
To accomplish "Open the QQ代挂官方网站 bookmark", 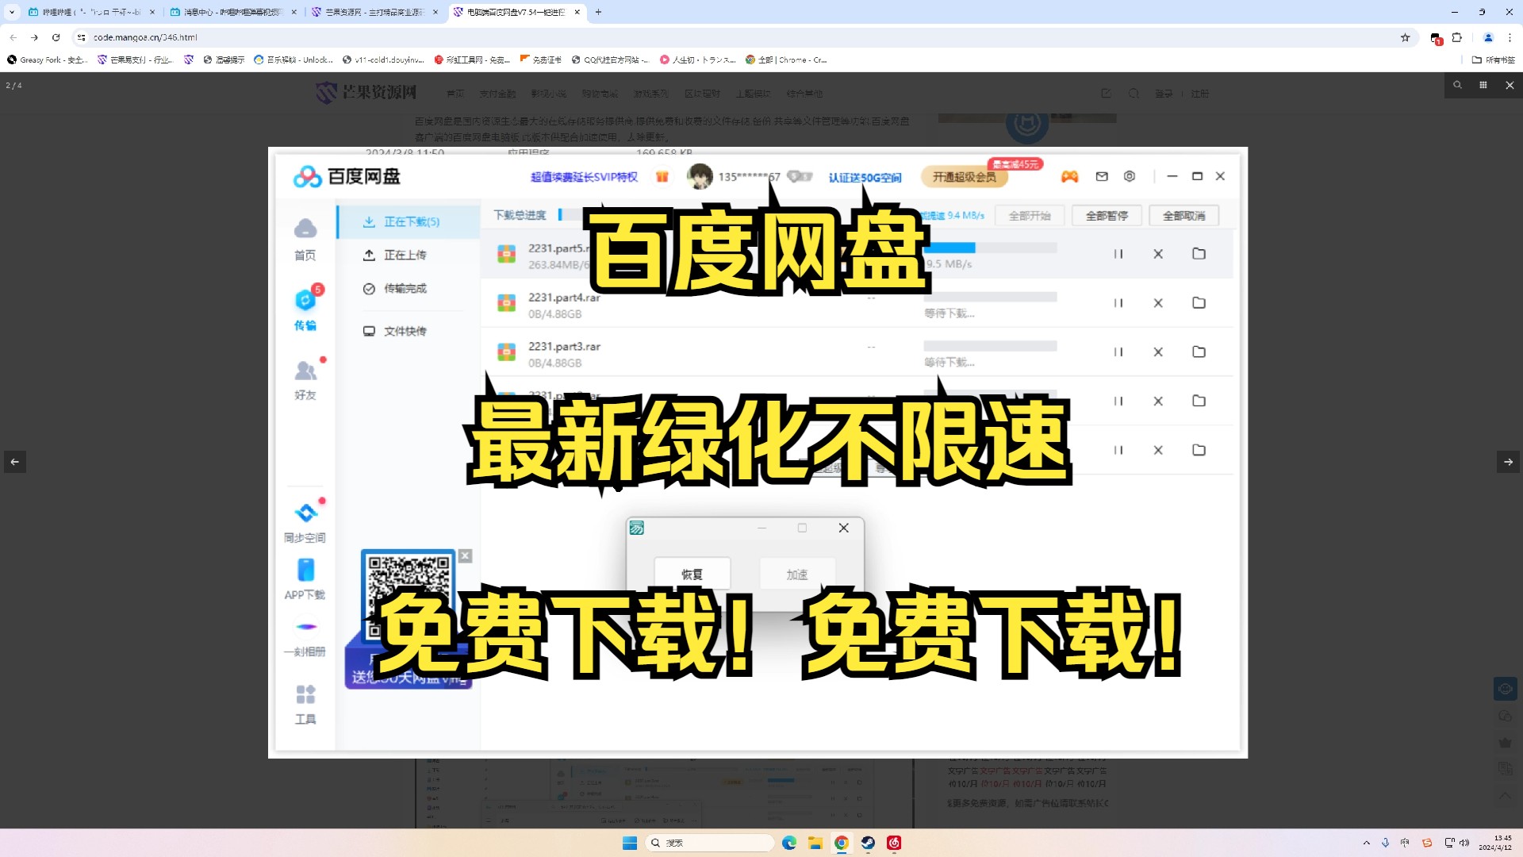I will click(x=610, y=60).
